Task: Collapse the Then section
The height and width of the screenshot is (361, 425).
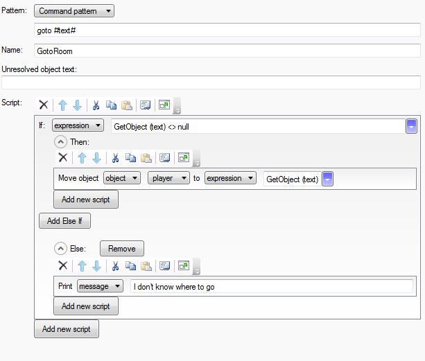Action: (60, 141)
